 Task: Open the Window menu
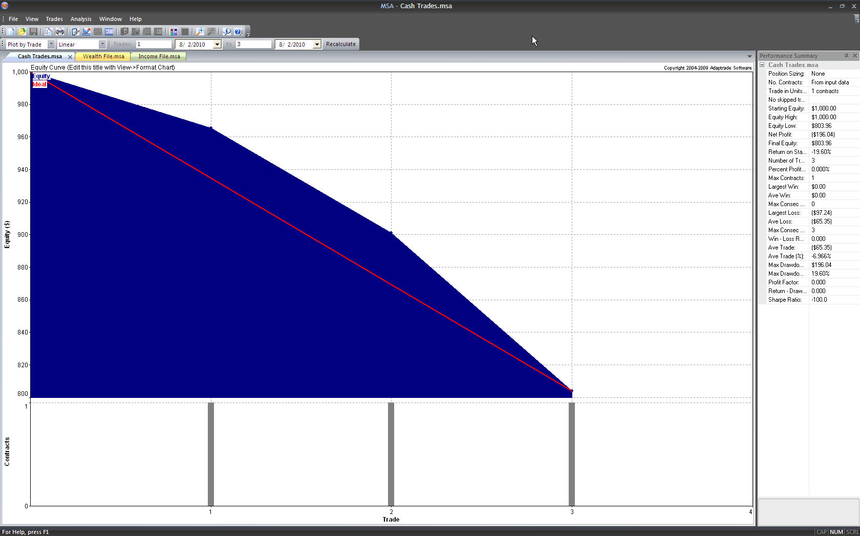click(x=111, y=19)
